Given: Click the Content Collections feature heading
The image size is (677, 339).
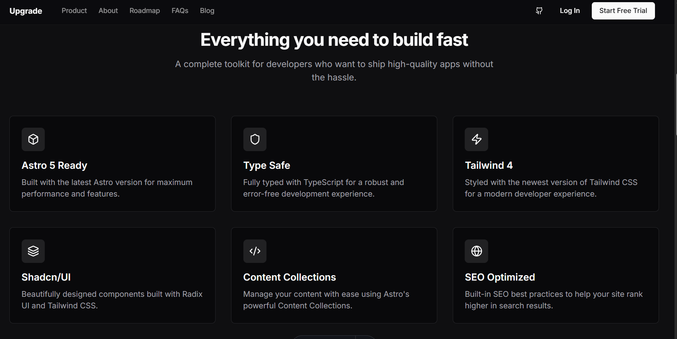Looking at the screenshot, I should 289,277.
